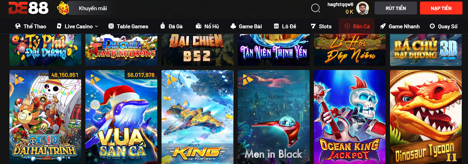Open the Bắn Cá tab
The height and width of the screenshot is (164, 468).
click(x=357, y=26)
